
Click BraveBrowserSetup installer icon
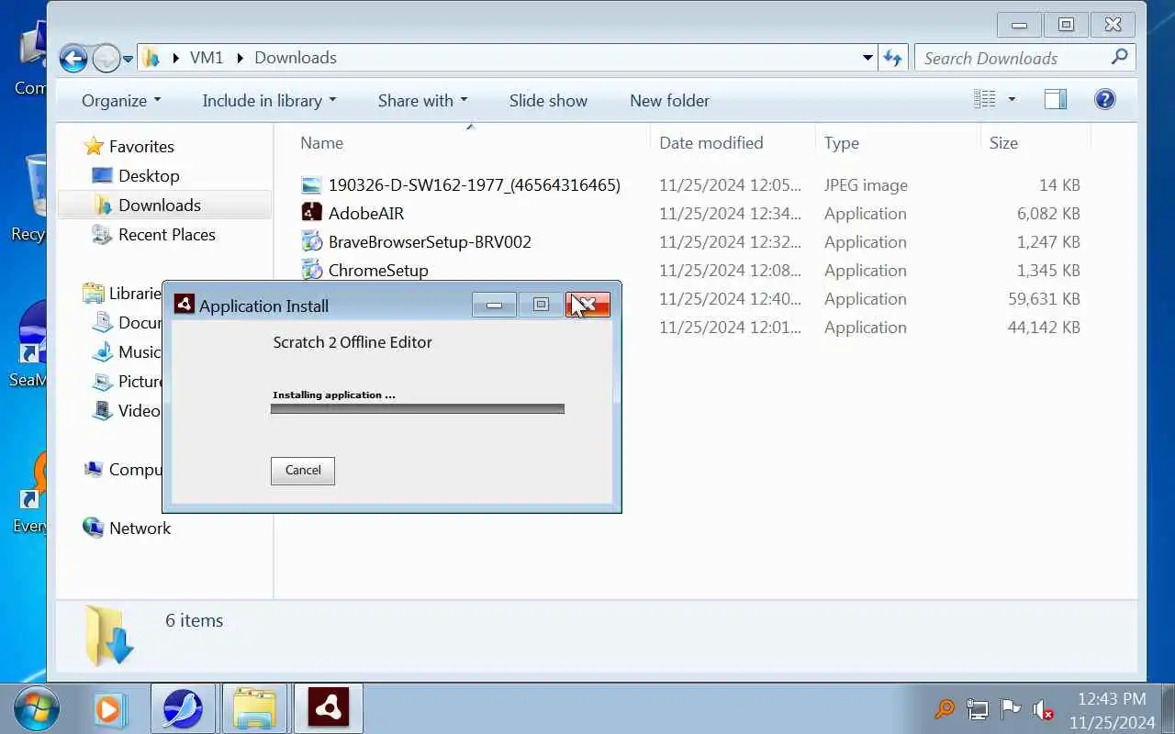click(312, 242)
